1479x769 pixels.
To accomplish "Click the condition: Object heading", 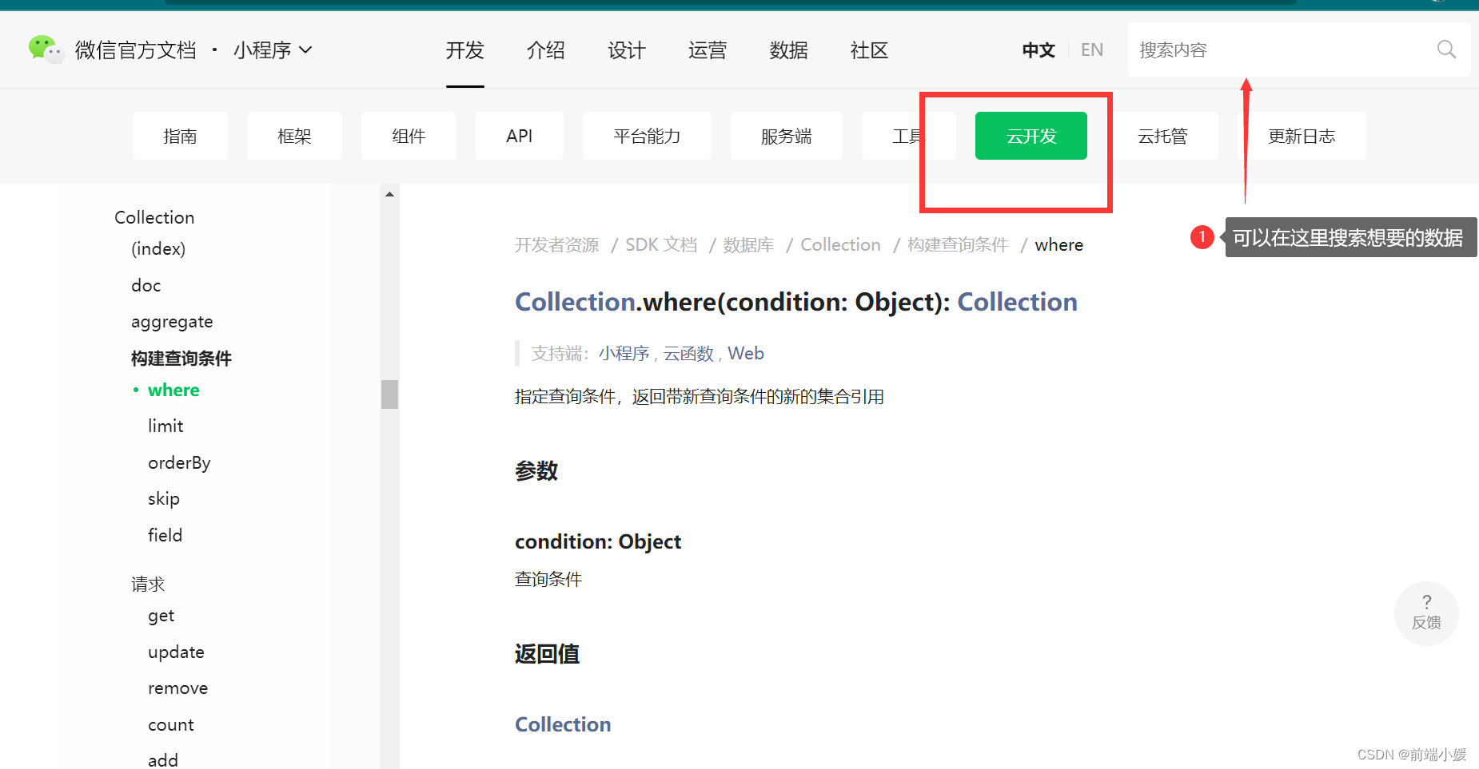I will pyautogui.click(x=598, y=541).
